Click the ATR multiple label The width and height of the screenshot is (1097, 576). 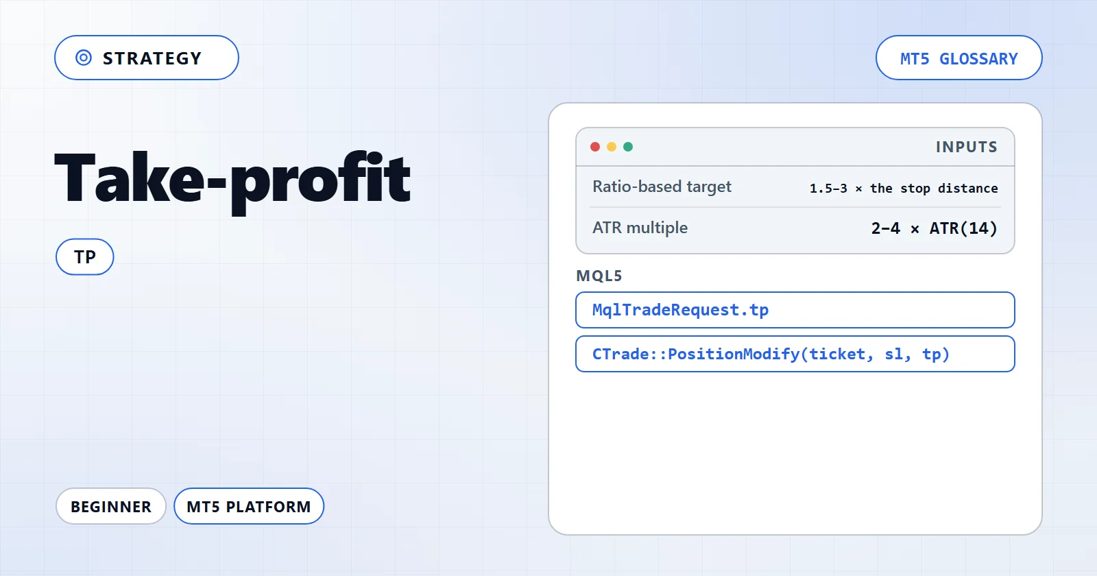click(640, 228)
